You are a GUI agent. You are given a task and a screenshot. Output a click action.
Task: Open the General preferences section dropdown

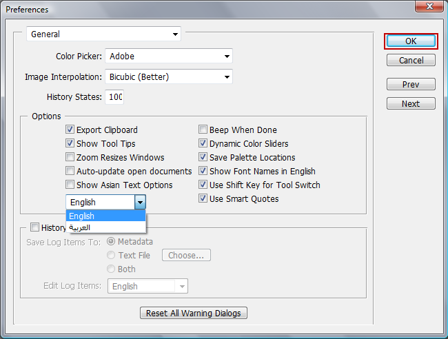[103, 34]
